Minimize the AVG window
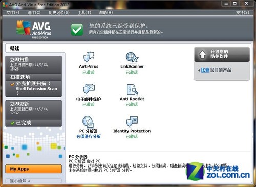 pyautogui.click(x=226, y=4)
